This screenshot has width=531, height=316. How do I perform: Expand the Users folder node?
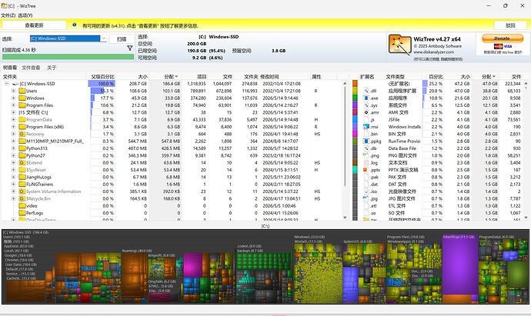coord(13,91)
